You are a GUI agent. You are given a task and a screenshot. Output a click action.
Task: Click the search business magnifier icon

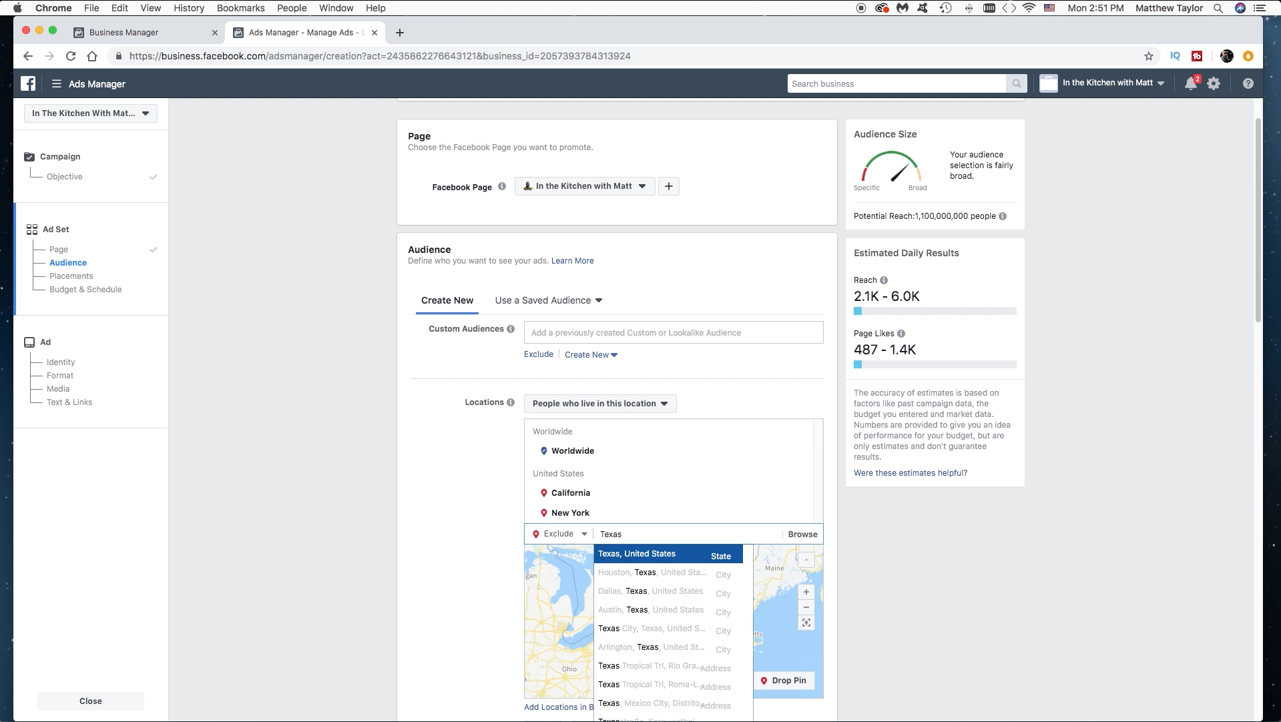pos(1016,83)
